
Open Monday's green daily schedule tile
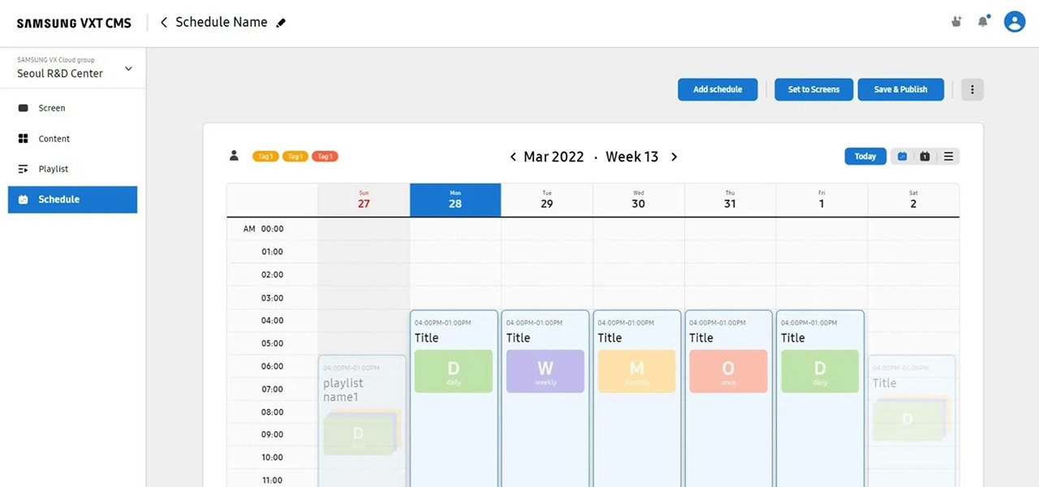click(x=454, y=371)
